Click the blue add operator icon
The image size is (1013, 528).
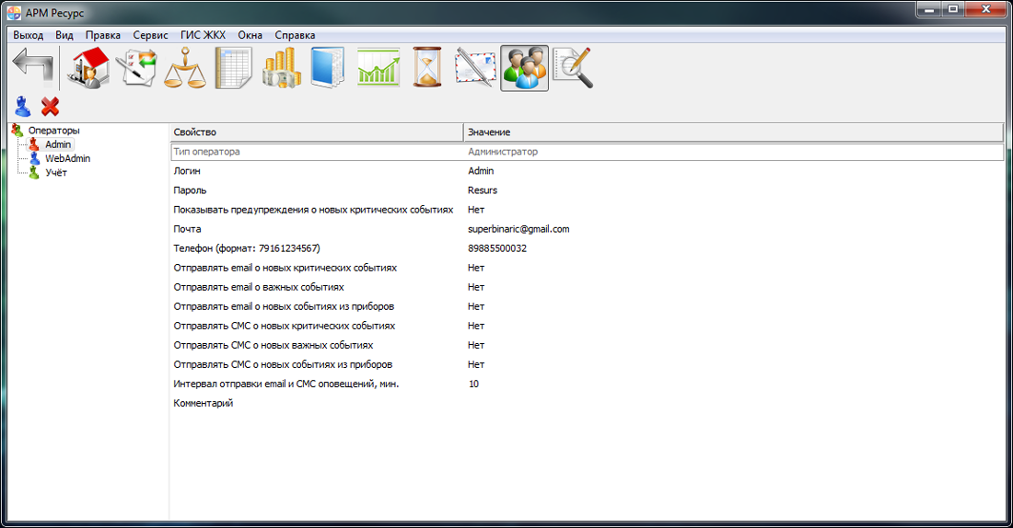coord(23,107)
